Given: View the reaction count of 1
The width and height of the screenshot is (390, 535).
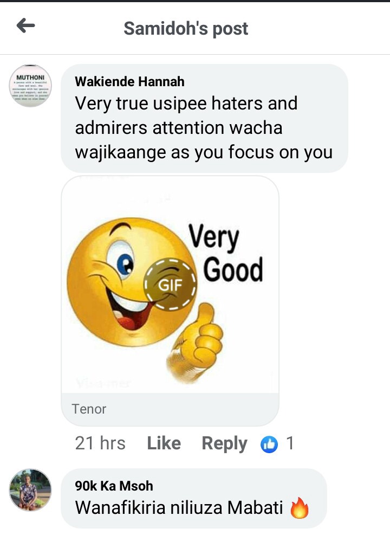Looking at the screenshot, I should pos(290,443).
